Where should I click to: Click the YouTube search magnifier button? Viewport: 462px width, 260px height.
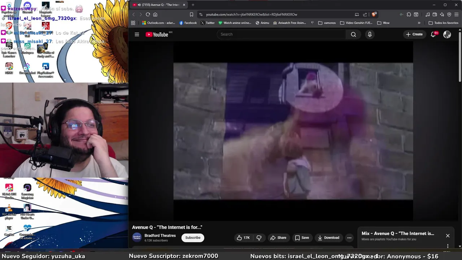tap(353, 34)
